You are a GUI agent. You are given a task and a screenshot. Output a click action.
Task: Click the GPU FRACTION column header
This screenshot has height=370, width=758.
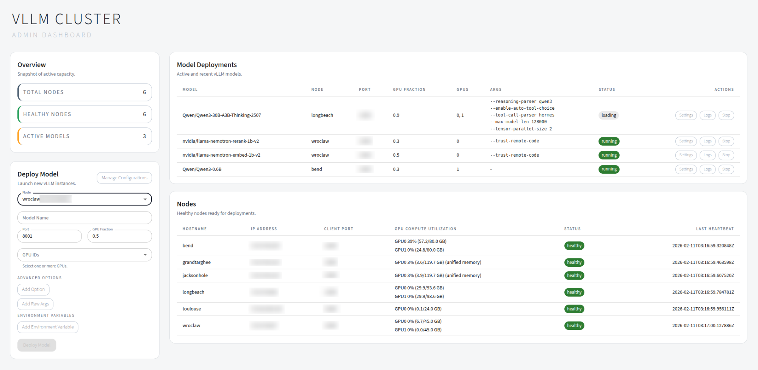click(409, 90)
